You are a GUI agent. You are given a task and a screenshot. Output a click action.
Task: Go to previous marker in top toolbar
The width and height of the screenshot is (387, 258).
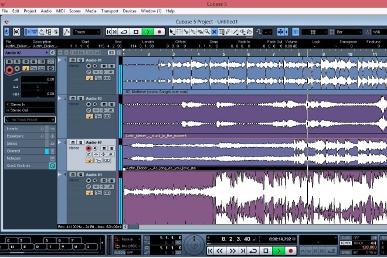click(109, 32)
